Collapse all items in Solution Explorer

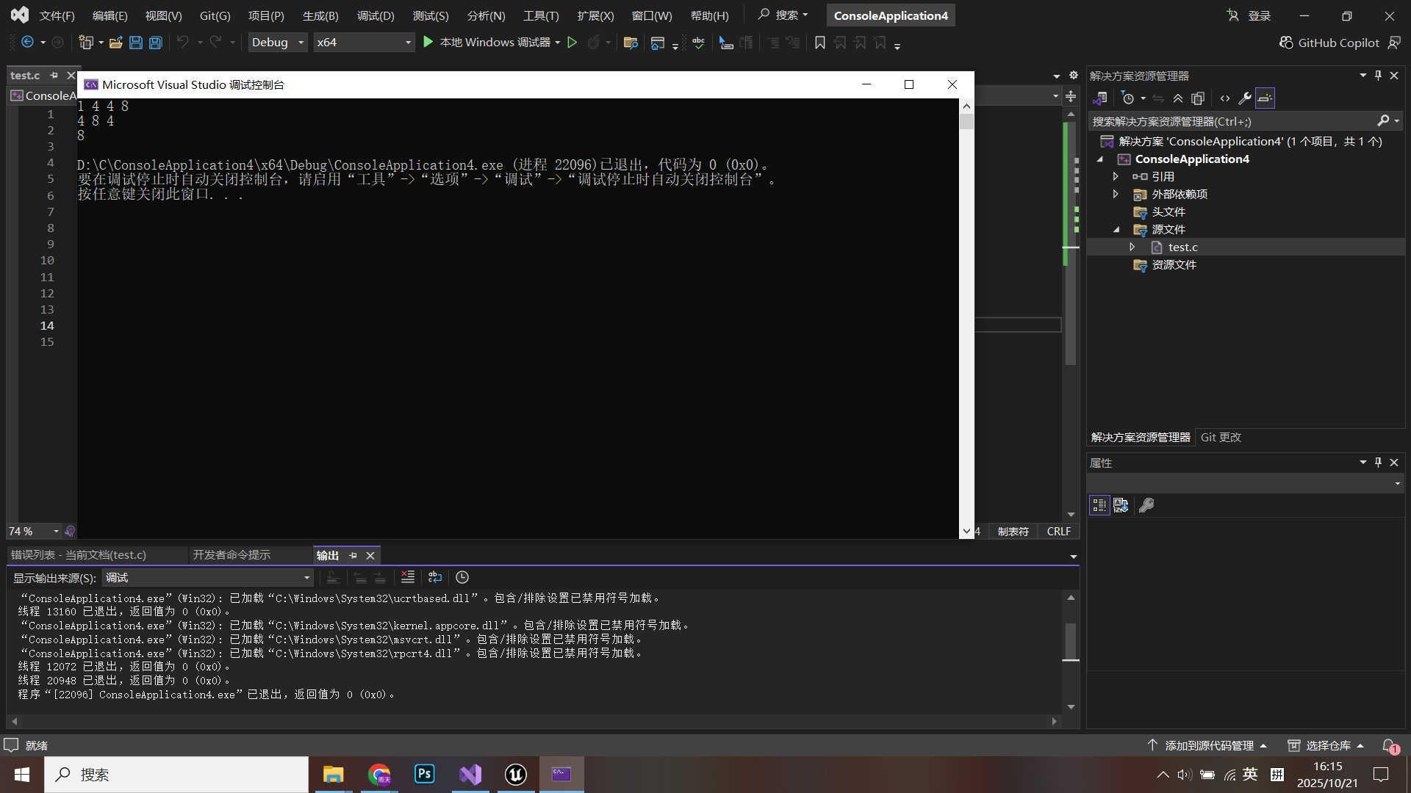(x=1178, y=98)
